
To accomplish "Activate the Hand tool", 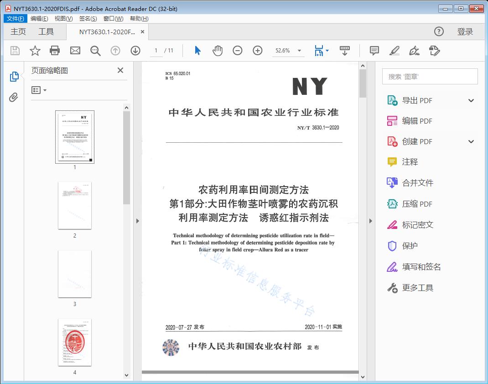I will (x=218, y=51).
